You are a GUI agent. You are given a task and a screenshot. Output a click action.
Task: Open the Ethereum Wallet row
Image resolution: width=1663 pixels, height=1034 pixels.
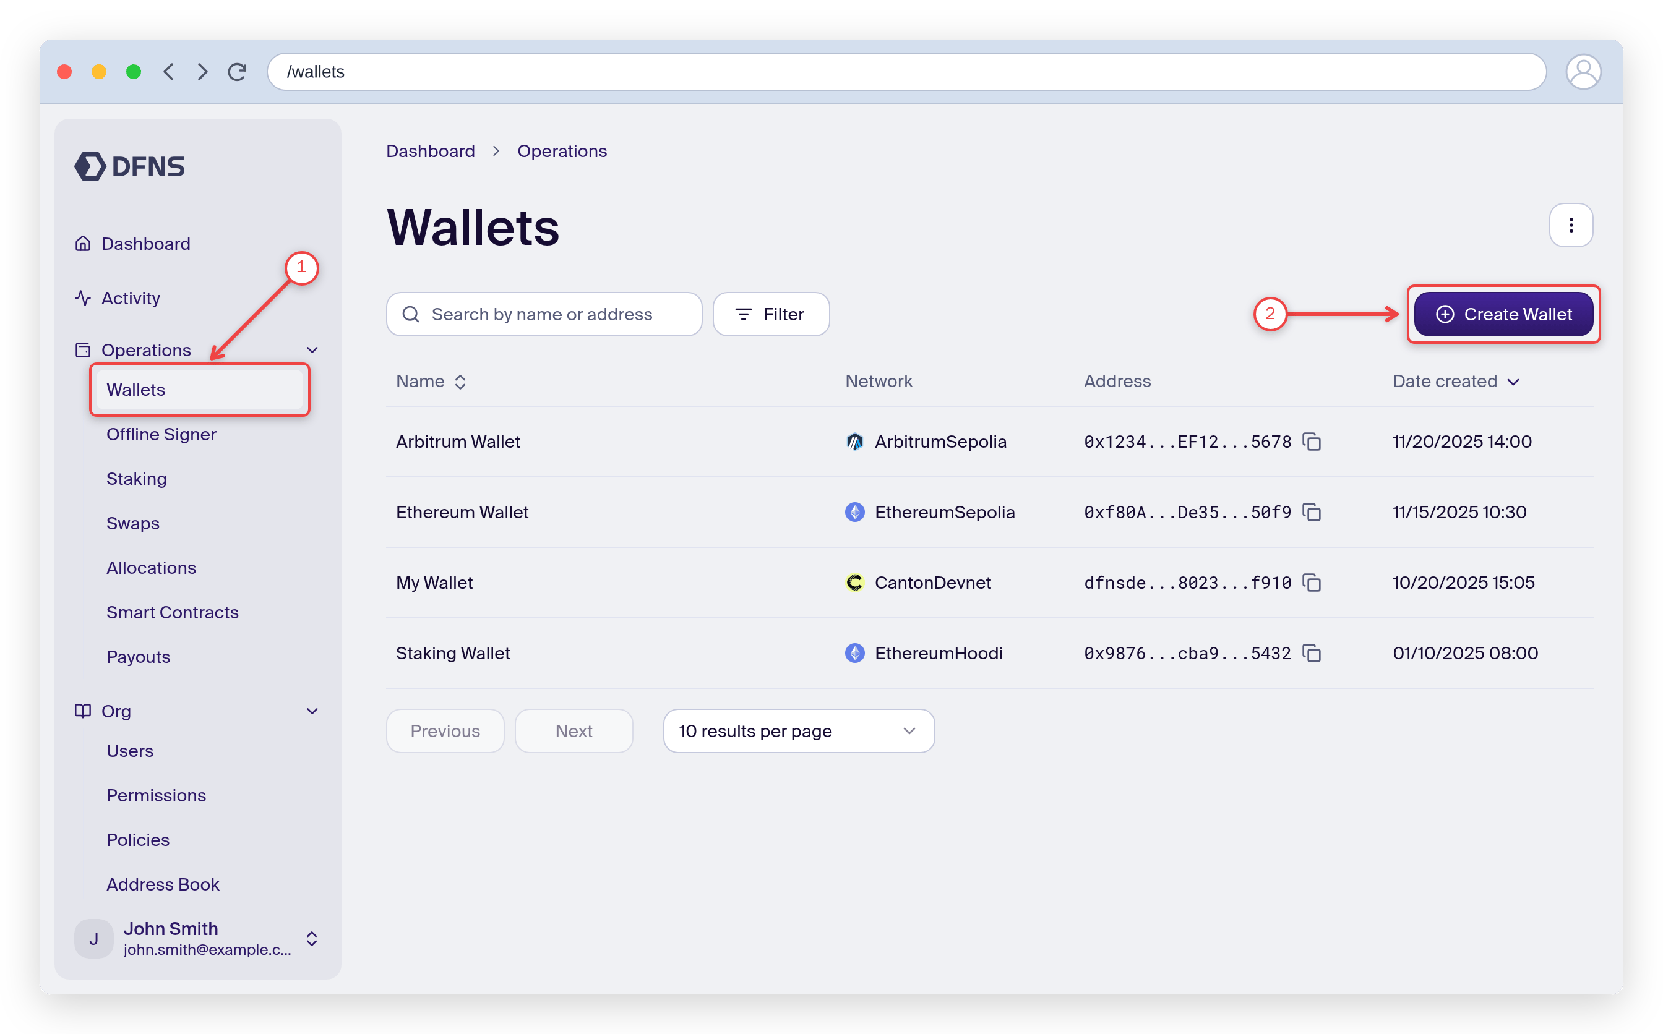pos(989,512)
